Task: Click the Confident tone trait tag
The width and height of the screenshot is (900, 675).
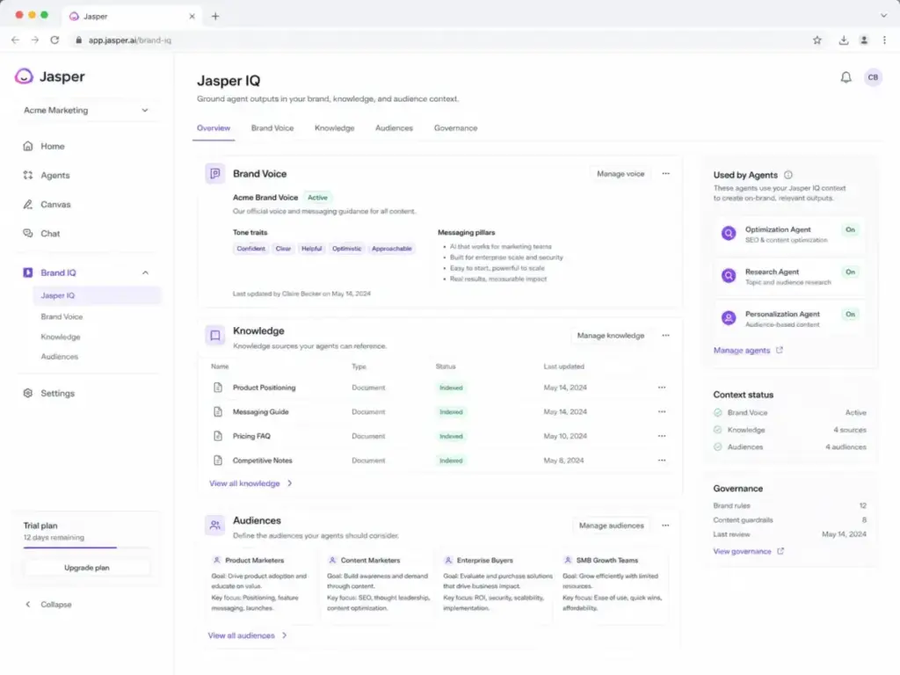Action: coord(250,249)
